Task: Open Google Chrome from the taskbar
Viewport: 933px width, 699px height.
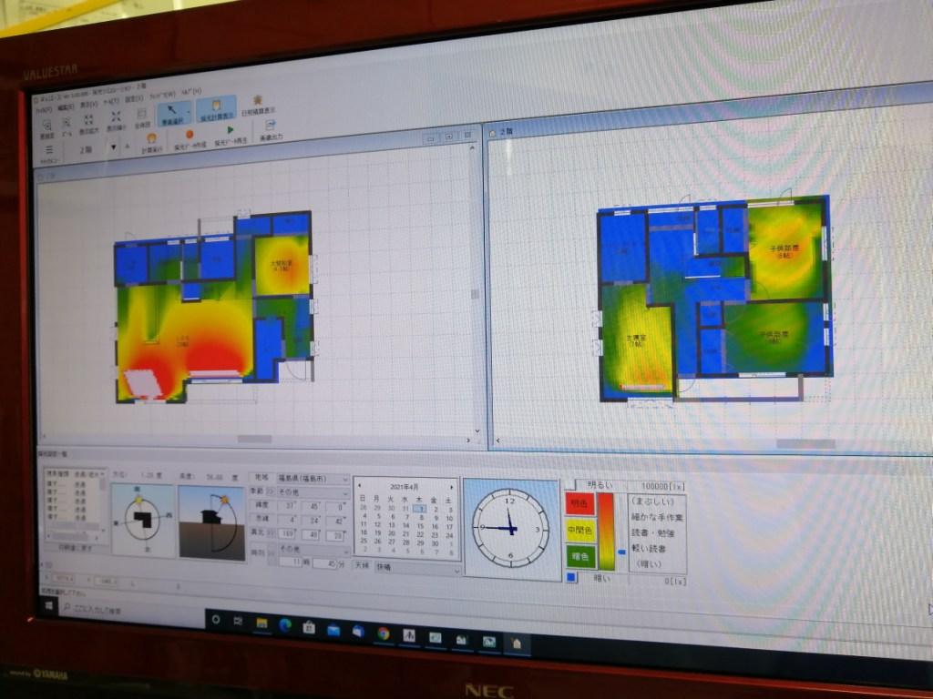Action: pyautogui.click(x=384, y=633)
